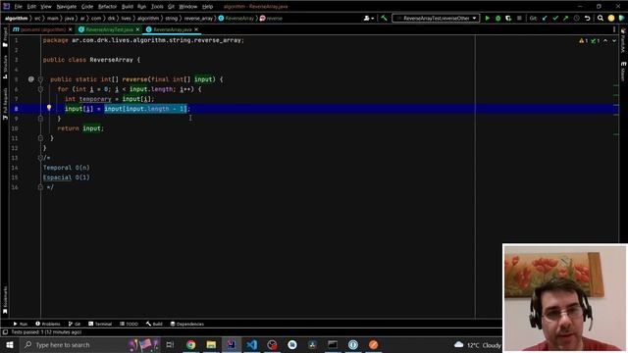Click the Rollback undo arrow icon

point(587,18)
